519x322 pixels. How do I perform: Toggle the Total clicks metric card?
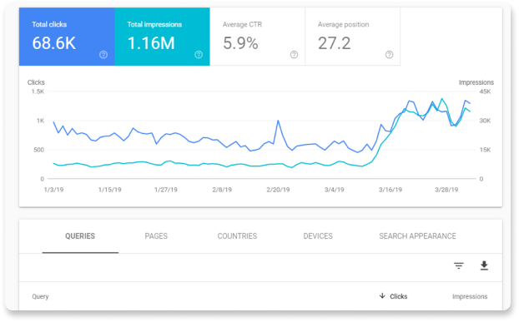coord(67,37)
